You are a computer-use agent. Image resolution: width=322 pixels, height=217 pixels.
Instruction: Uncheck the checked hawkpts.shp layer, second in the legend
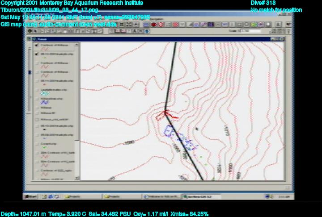coord(36,54)
